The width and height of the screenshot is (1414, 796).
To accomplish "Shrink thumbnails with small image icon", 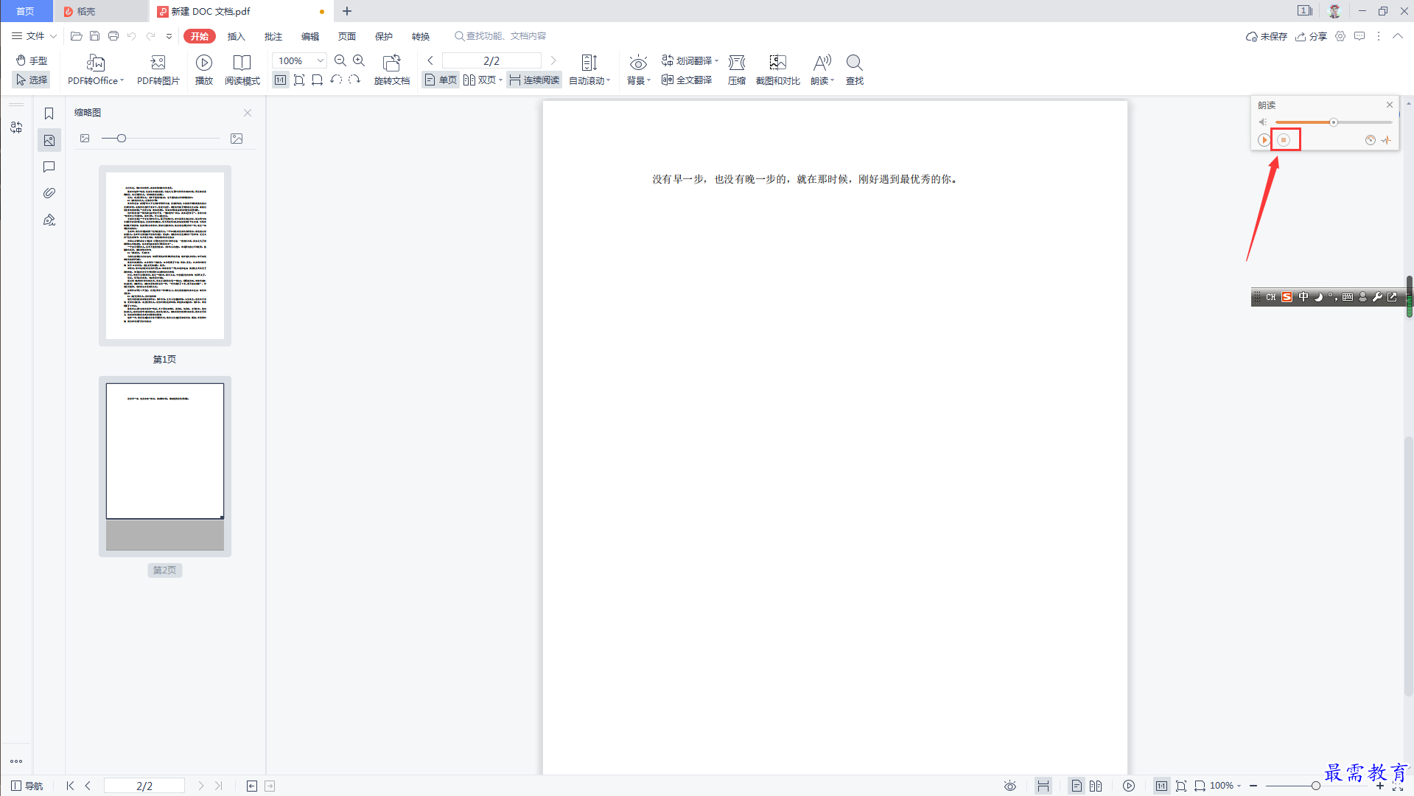I will pyautogui.click(x=85, y=139).
